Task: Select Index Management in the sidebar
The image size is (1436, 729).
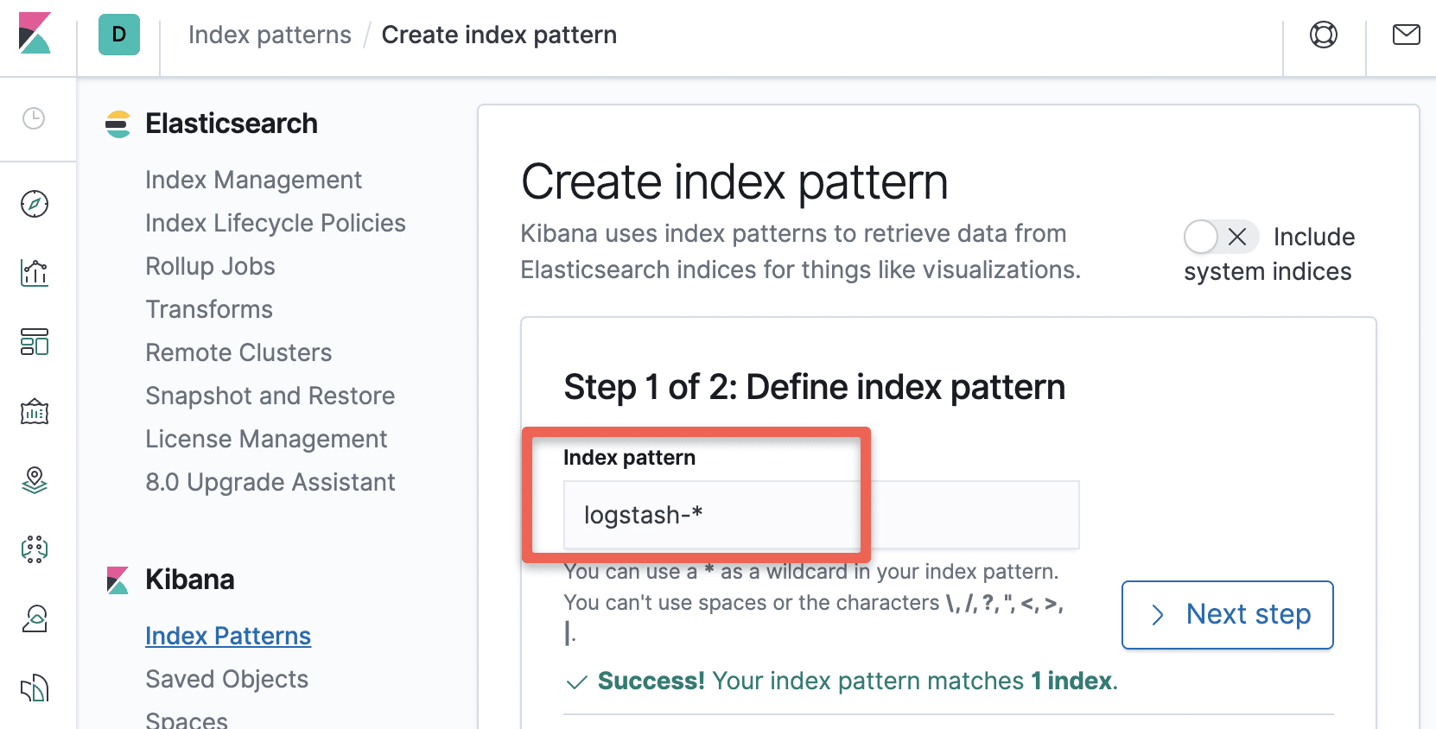Action: point(253,180)
